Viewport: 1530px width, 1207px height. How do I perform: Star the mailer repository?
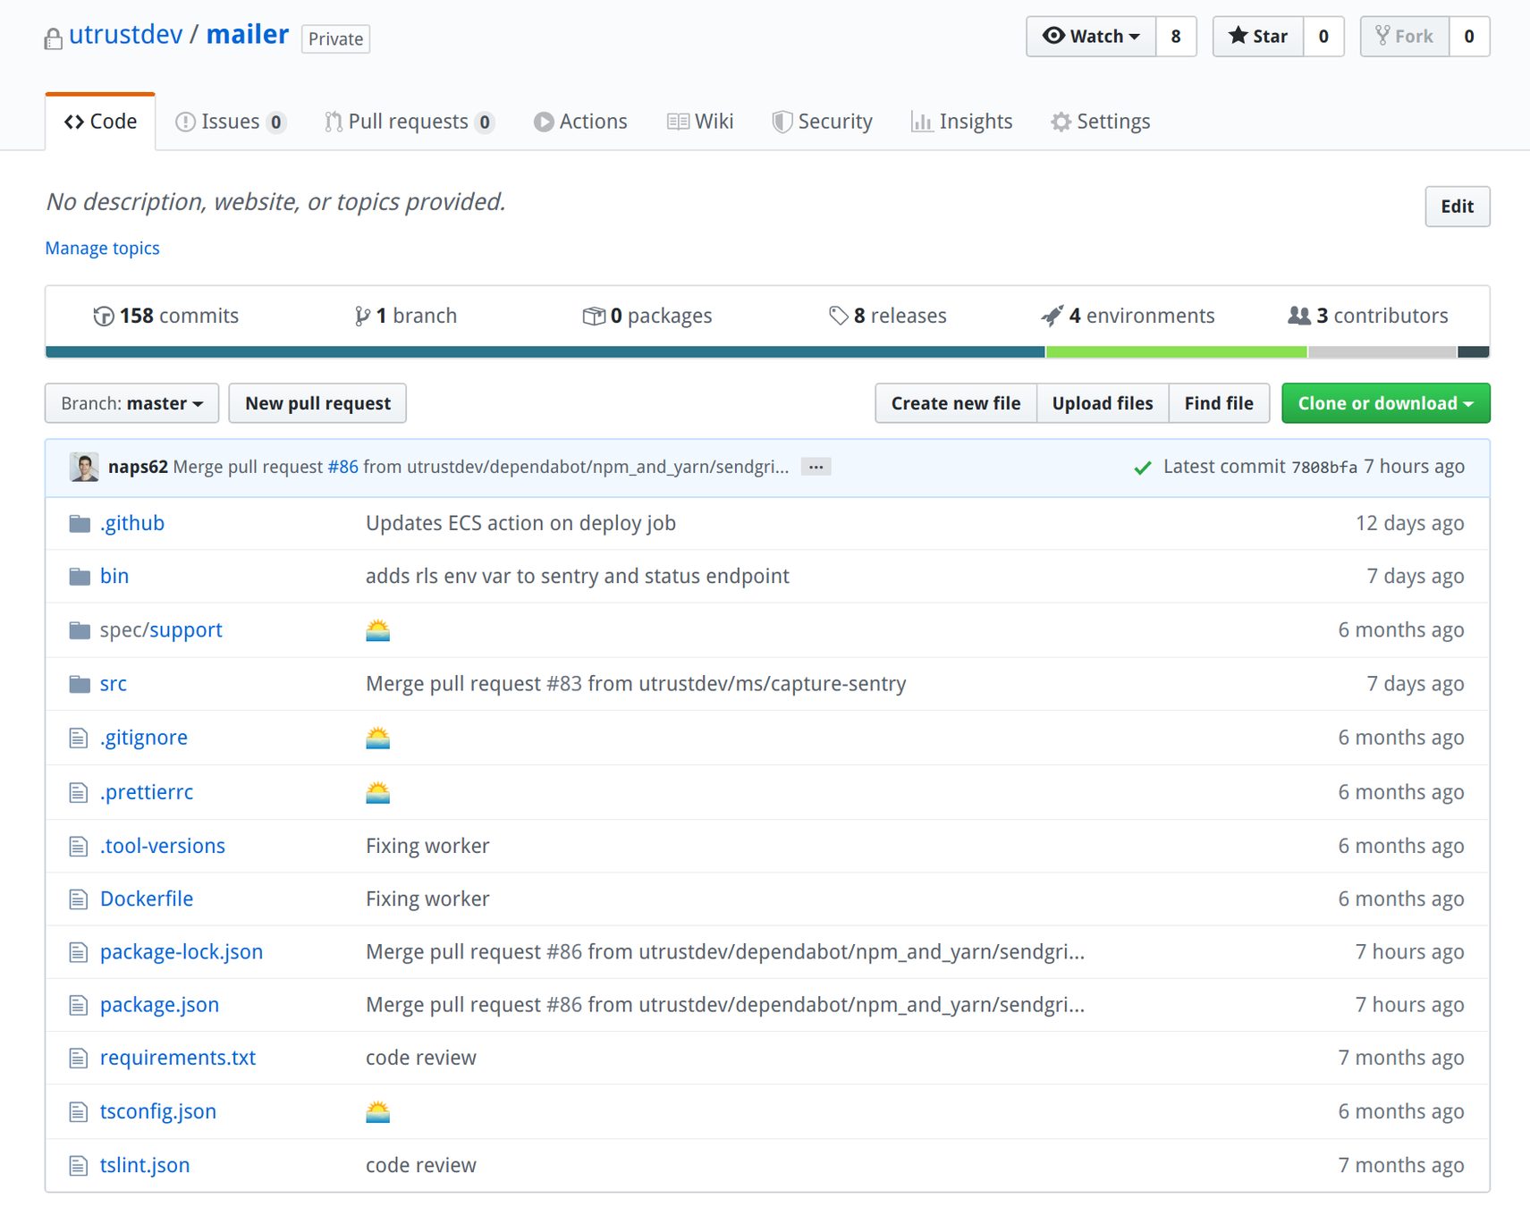click(1258, 37)
